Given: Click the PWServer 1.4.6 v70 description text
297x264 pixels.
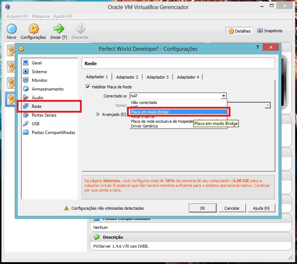Looking at the screenshot, I should 121,246.
